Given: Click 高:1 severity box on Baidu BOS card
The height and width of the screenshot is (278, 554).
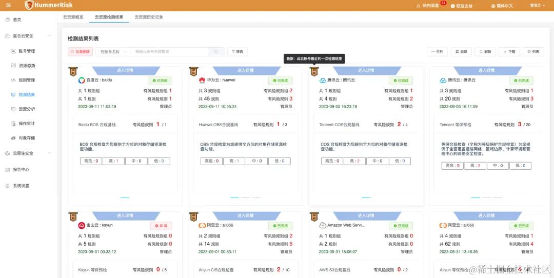Looking at the screenshot, I should tap(114, 161).
